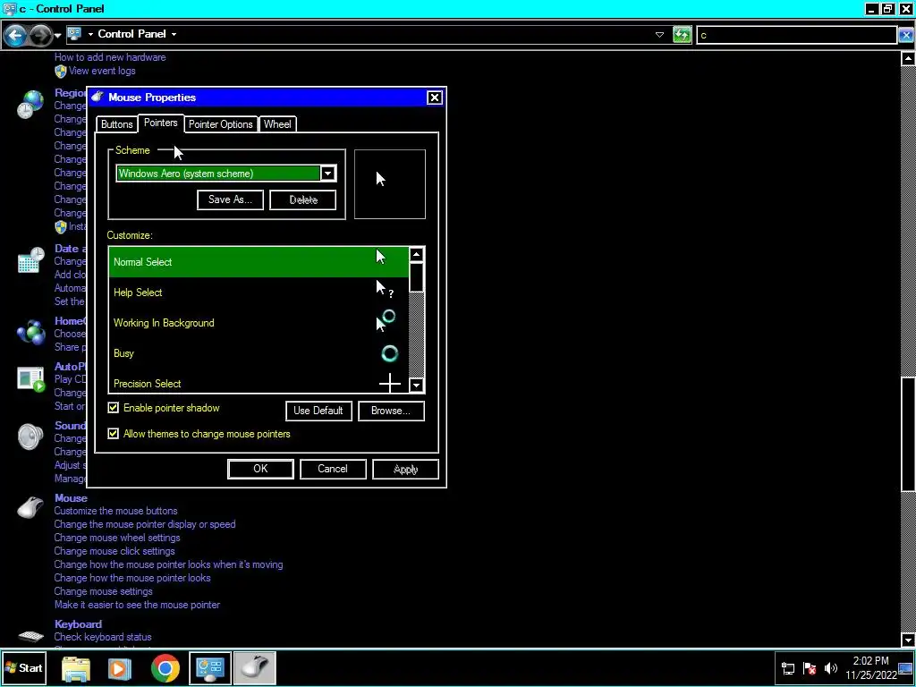Screen dimensions: 916x687
Task: Open Check keyboard status link
Action: (x=103, y=637)
